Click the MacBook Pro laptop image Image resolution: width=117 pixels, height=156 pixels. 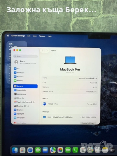coord(70,60)
